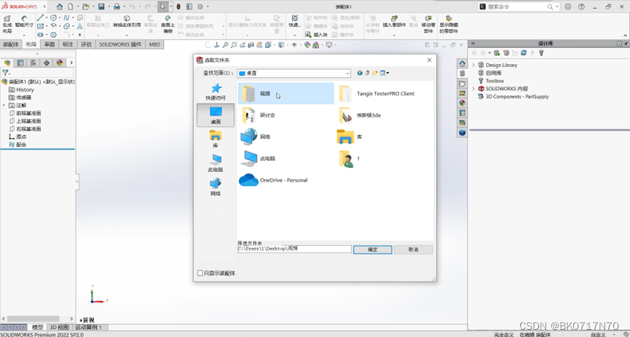This screenshot has height=337, width=630.
Task: Activate the Select cursor tool
Action: [162, 7]
